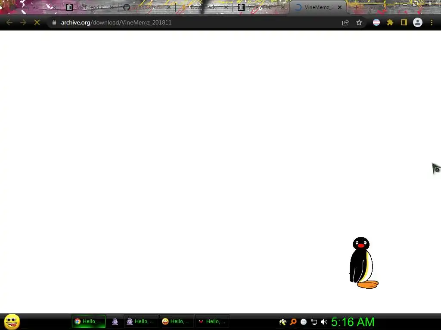Select the purple gorilla Hello taskbar button
Screen dimensions: 441x330
coord(141,321)
